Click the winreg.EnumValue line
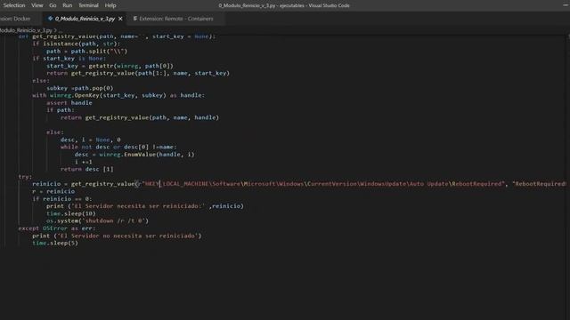Screen dimensions: 570x320 point(134,155)
